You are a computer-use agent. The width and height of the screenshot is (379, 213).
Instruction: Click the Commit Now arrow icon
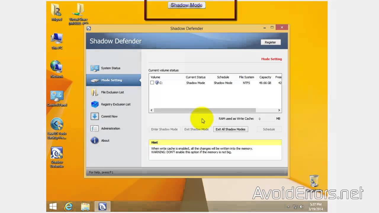click(x=95, y=116)
